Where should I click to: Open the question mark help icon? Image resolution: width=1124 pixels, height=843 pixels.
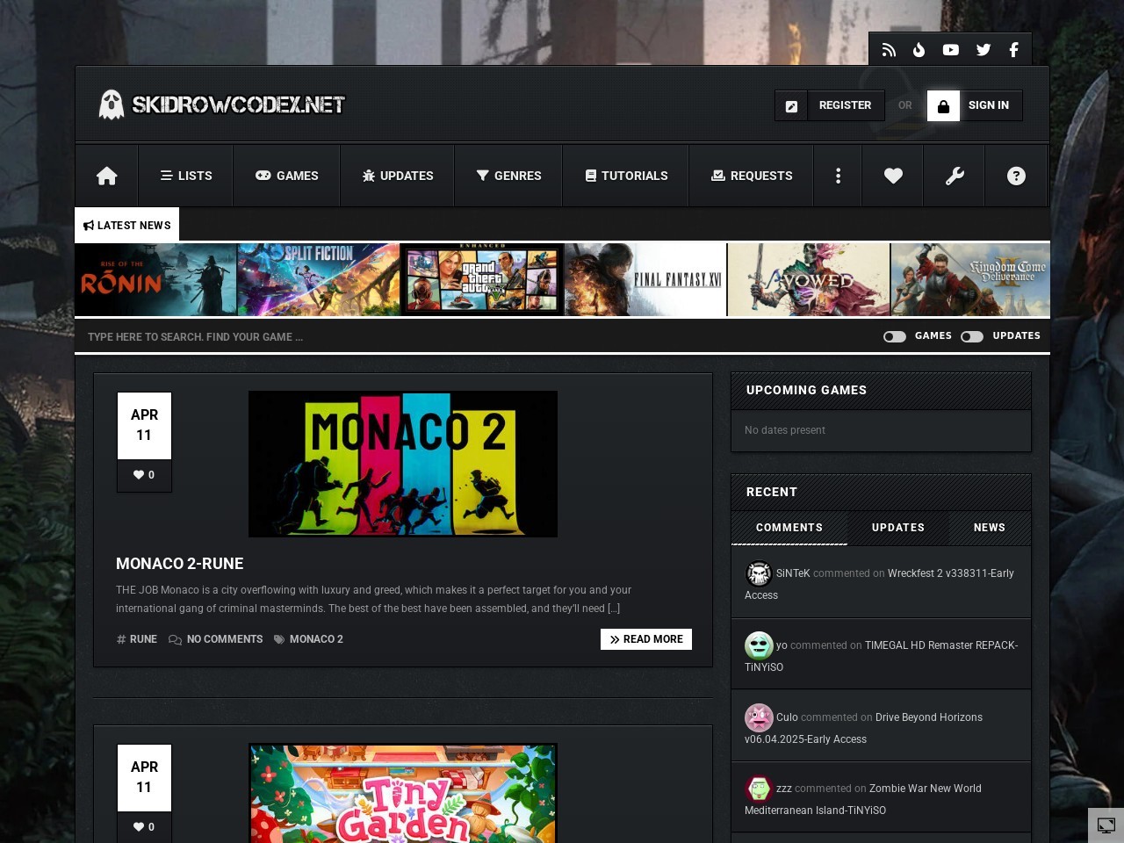[1016, 176]
